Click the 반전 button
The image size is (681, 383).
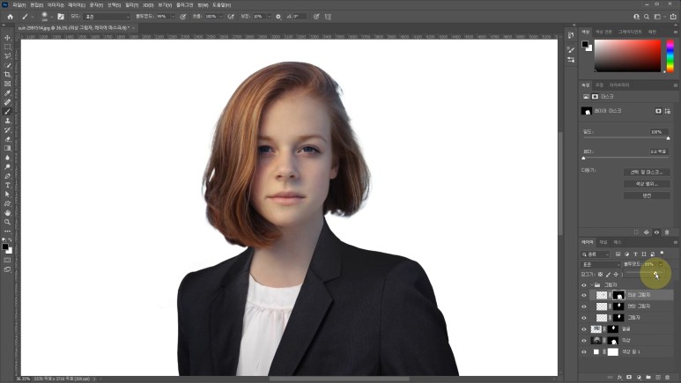pos(647,195)
